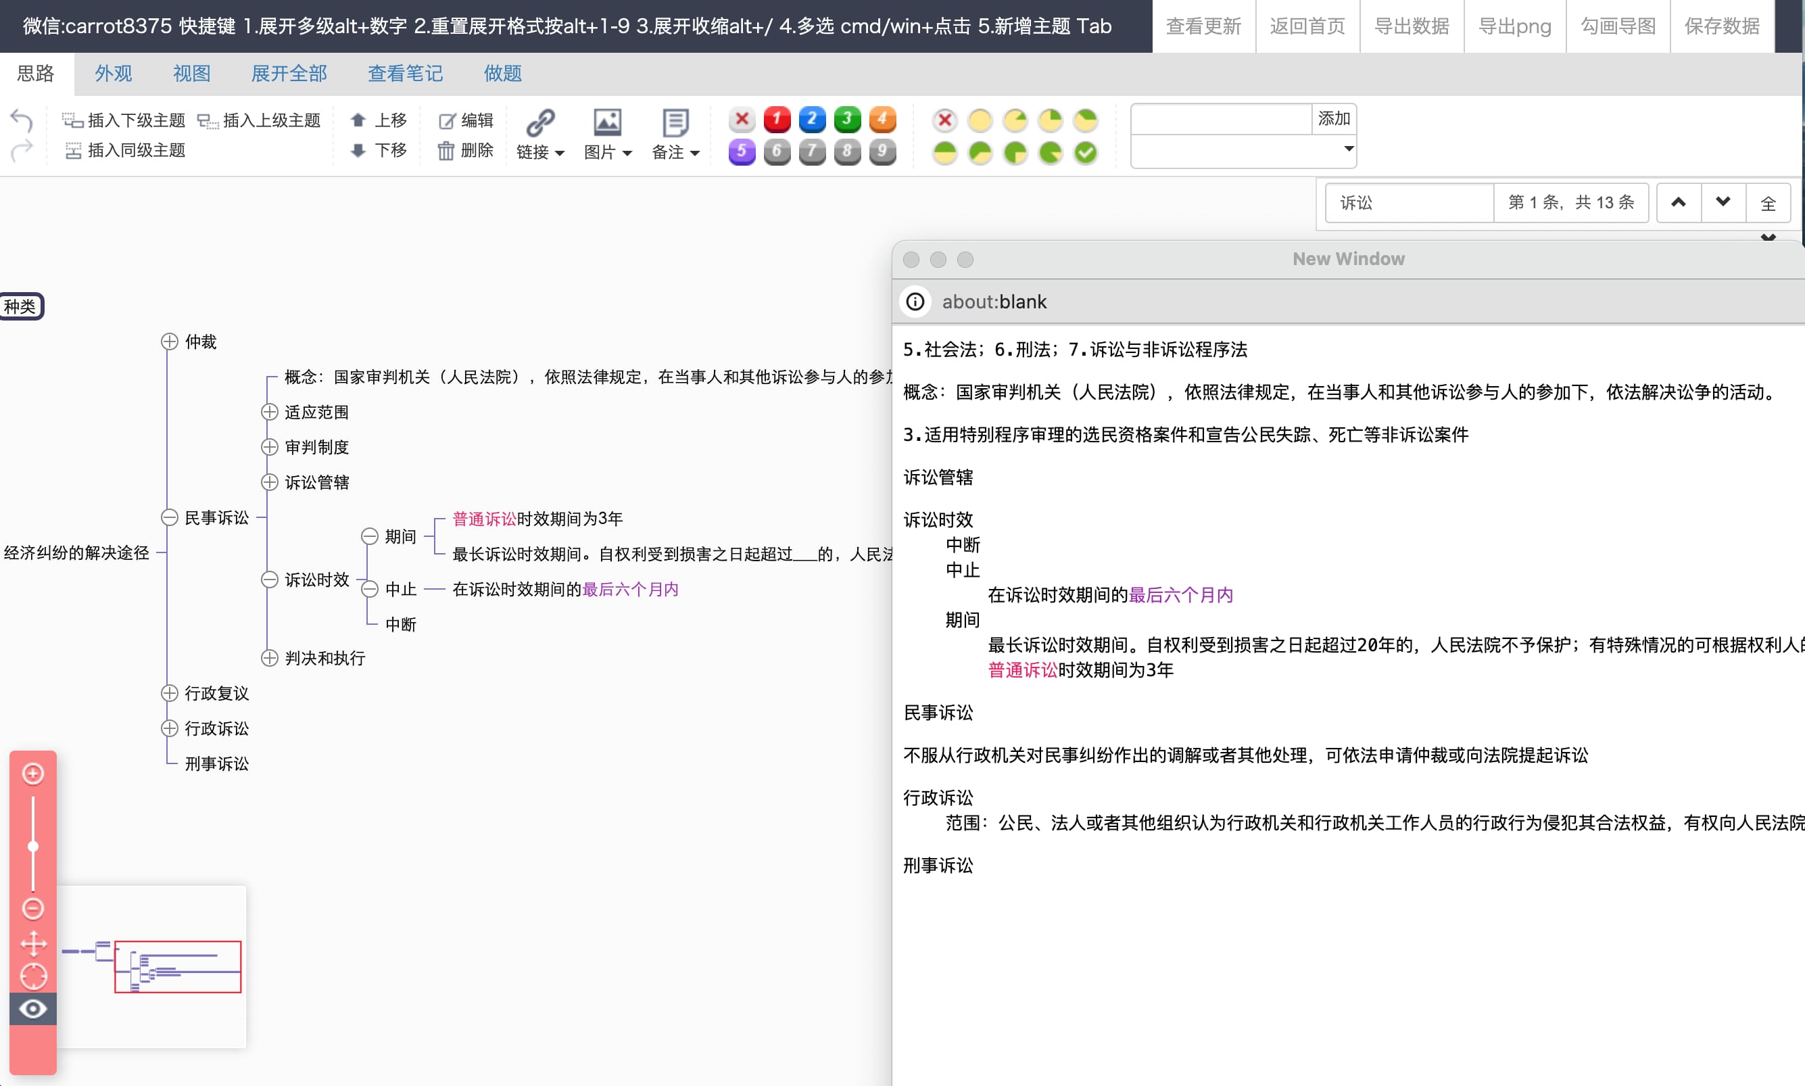Click 插入下级主题 insert child topic
Screen dimensions: 1805x1086
pos(124,120)
